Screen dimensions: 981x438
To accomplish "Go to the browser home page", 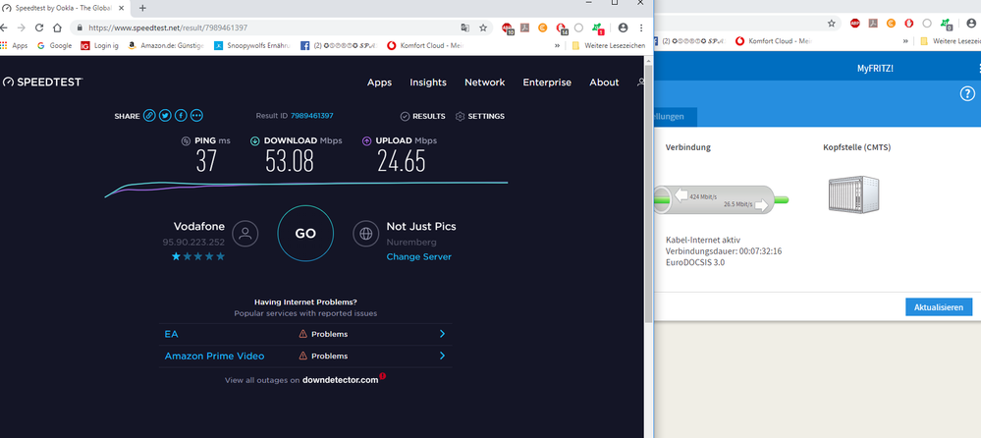I will coord(57,27).
